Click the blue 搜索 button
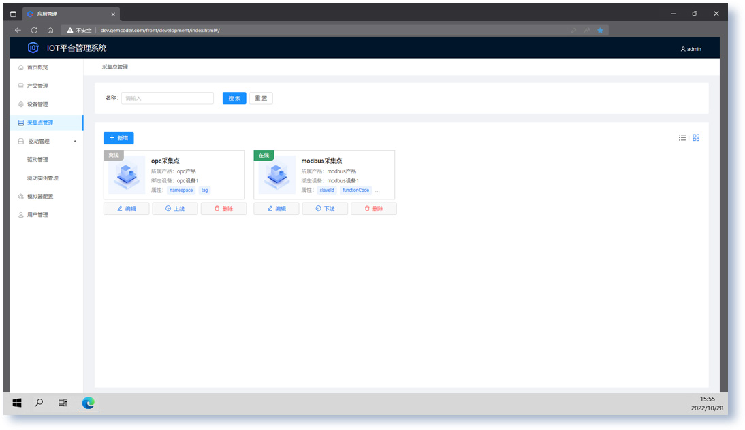 (x=234, y=98)
